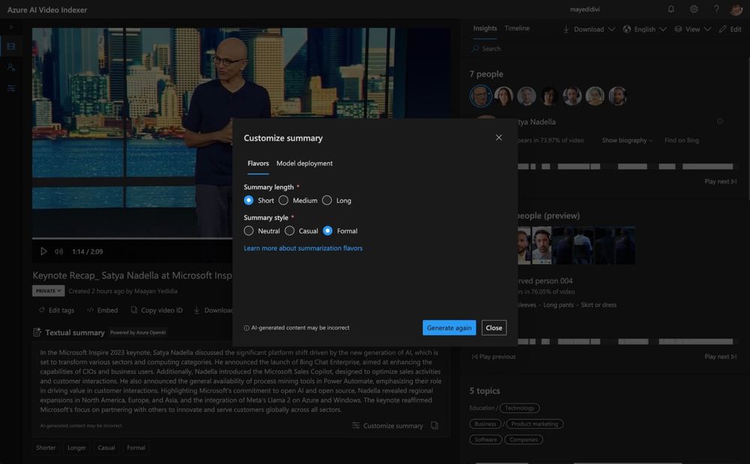The width and height of the screenshot is (750, 464).
Task: Click the AI-generated content info icon
Action: tap(246, 328)
